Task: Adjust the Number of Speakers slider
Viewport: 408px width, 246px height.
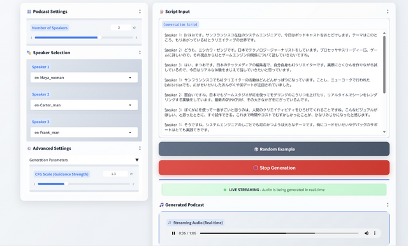Action: click(x=84, y=38)
